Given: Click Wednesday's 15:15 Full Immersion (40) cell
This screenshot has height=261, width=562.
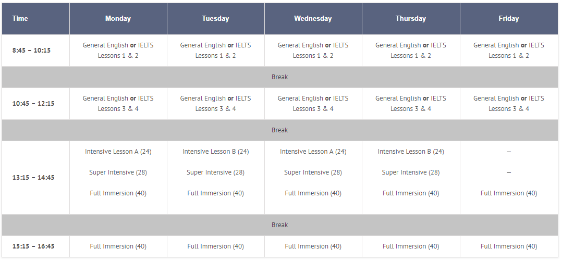Looking at the screenshot, I should pos(313,246).
